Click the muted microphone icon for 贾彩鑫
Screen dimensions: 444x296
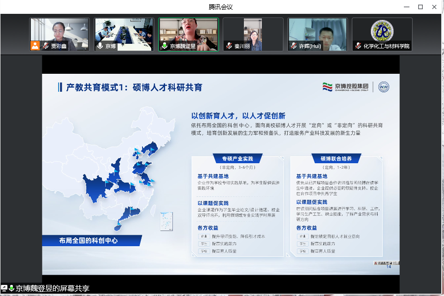(x=46, y=46)
